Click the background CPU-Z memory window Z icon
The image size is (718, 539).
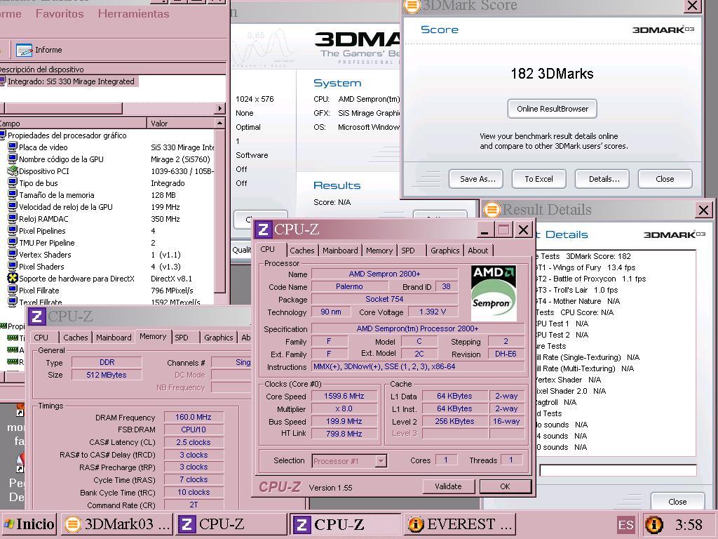(x=36, y=316)
